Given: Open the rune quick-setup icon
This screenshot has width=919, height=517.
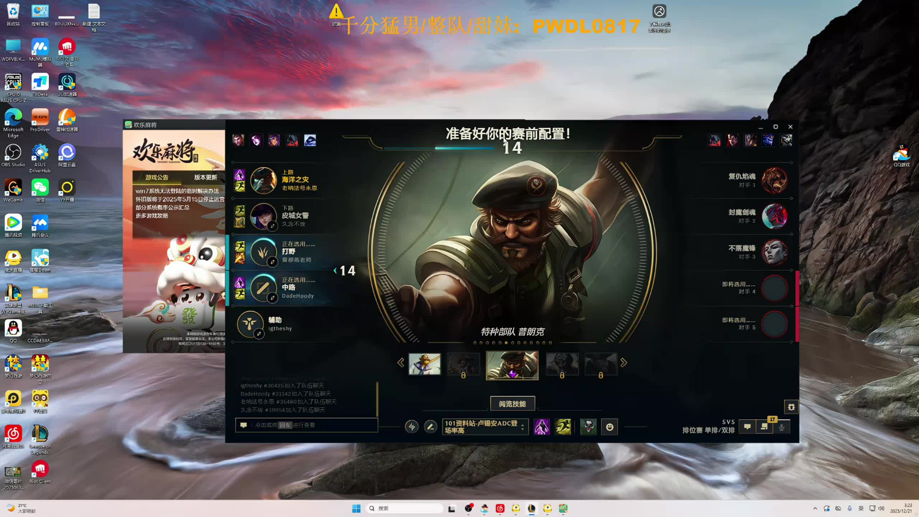Looking at the screenshot, I should click(412, 427).
